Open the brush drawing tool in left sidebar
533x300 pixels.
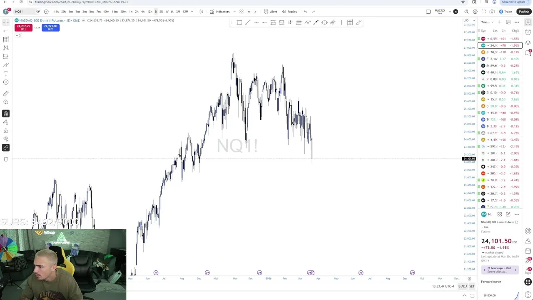pos(6,65)
